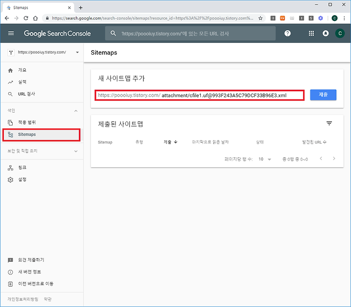
Task: Open 약관 terms link
Action: pos(48,299)
